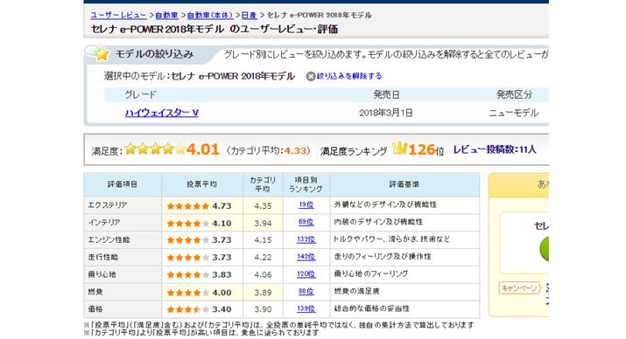Select the 走行性能 row label
The width and height of the screenshot is (626, 339).
pyautogui.click(x=103, y=257)
